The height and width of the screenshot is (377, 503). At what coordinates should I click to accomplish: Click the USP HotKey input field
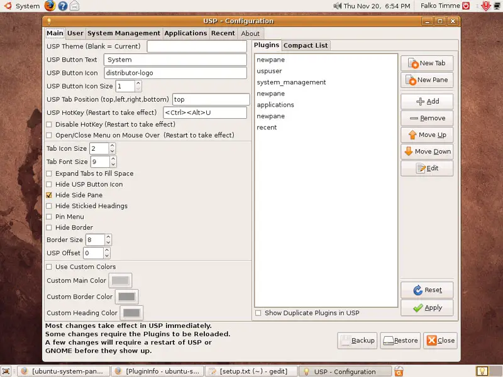205,112
